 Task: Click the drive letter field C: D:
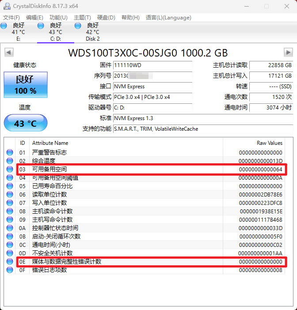pyautogui.click(x=152, y=108)
